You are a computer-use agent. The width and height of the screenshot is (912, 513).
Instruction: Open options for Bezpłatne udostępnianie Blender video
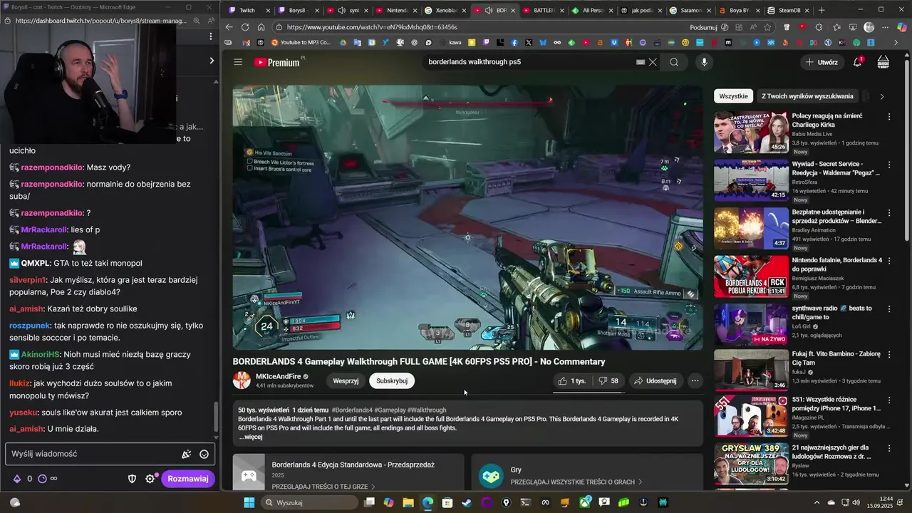click(x=889, y=212)
